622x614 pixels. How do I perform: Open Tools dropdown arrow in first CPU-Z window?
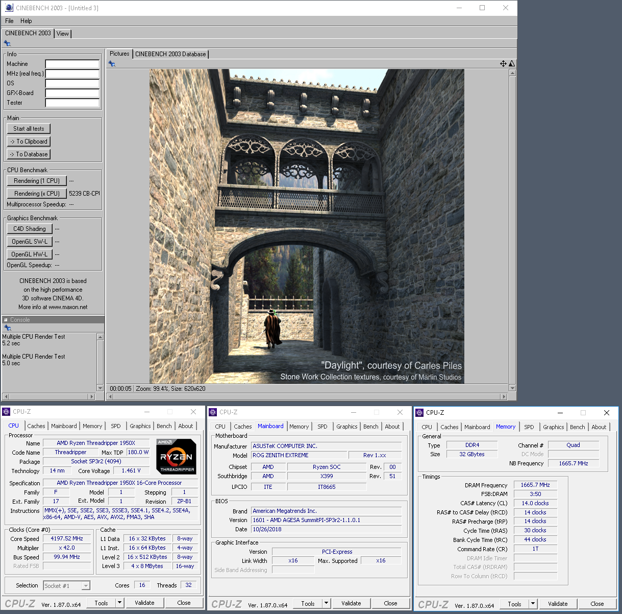119,603
